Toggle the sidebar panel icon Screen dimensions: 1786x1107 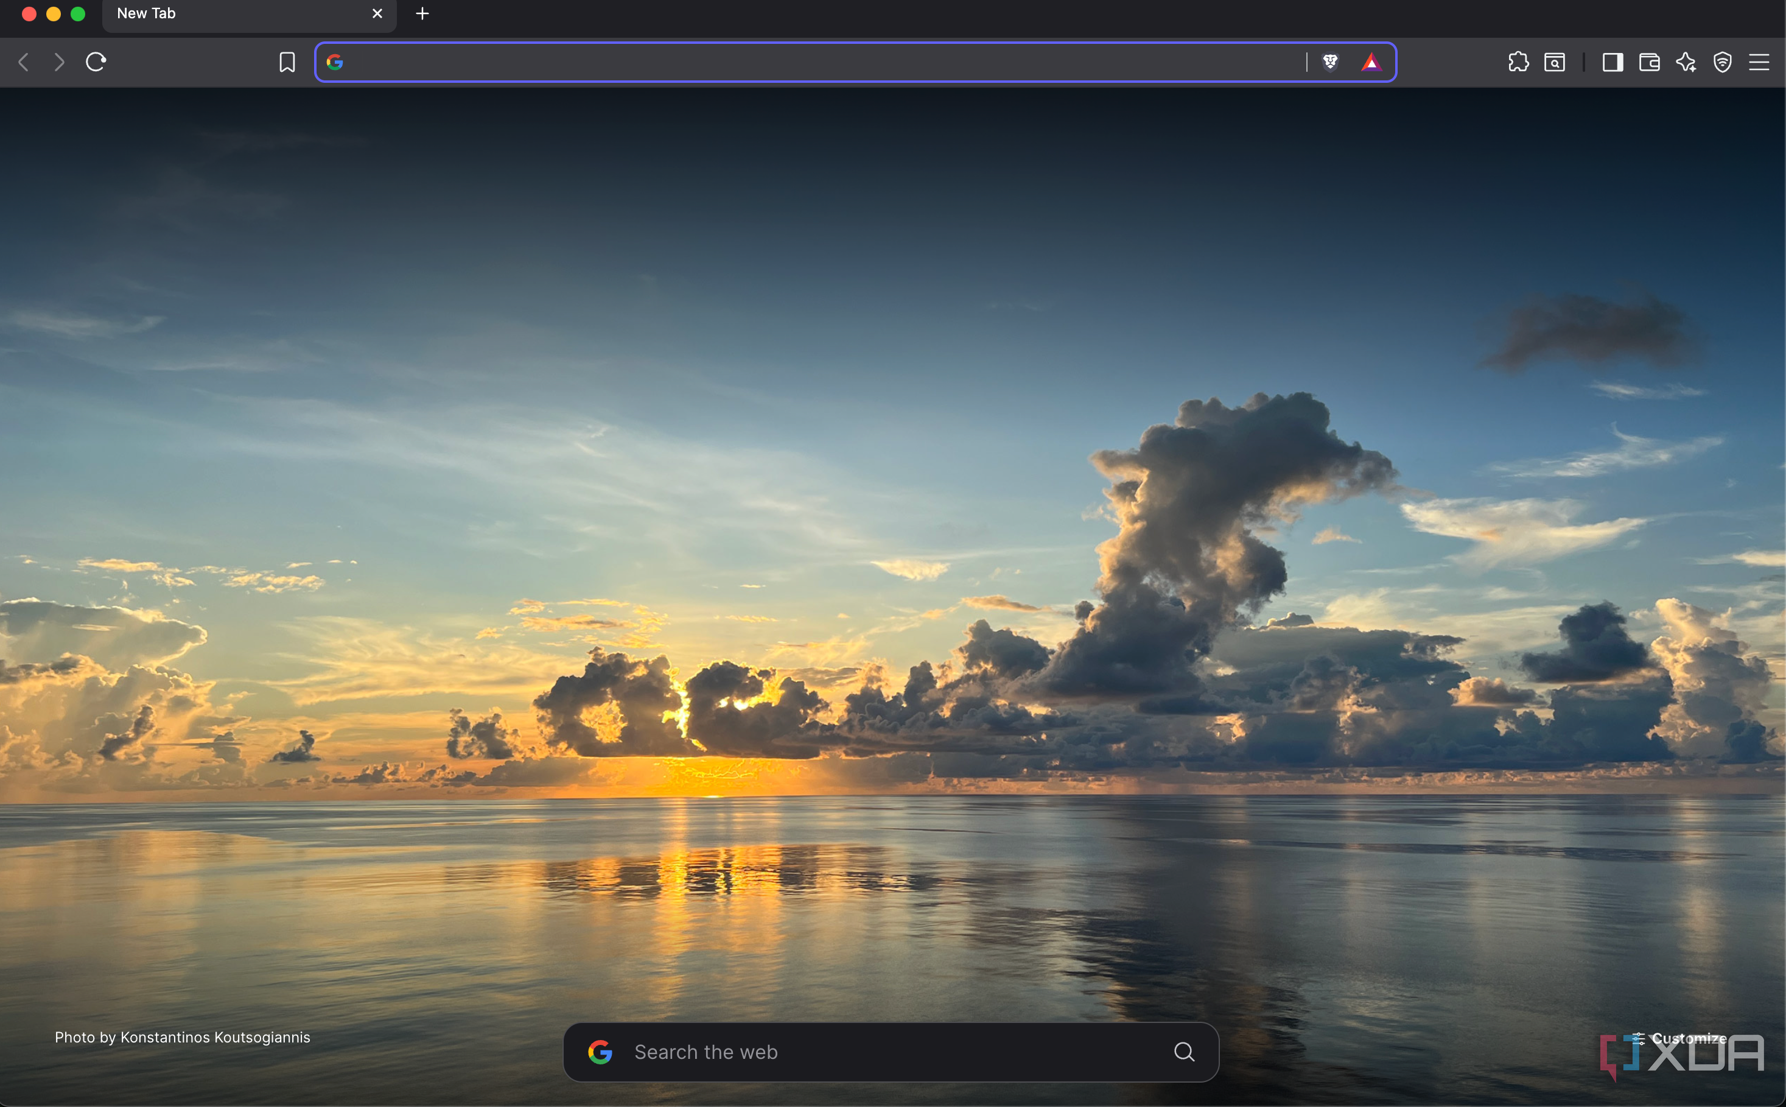click(x=1613, y=62)
